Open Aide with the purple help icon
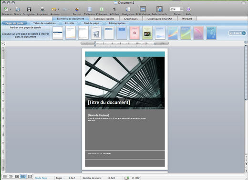Screen dimensions: 248x180 click(x=188, y=9)
